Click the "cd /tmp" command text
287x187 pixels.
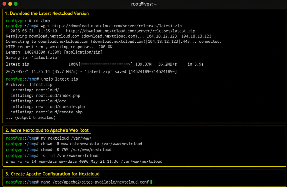click(x=42, y=21)
